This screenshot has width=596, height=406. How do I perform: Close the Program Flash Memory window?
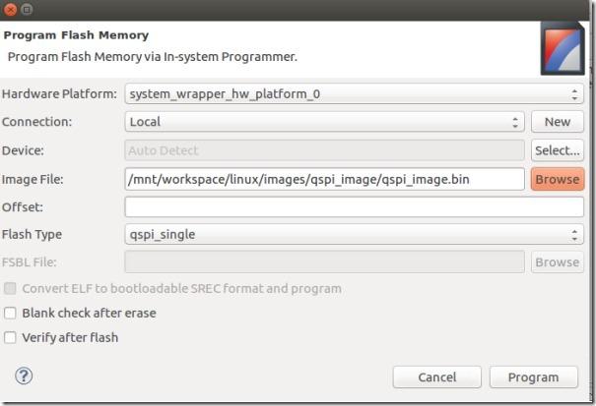pos(10,10)
